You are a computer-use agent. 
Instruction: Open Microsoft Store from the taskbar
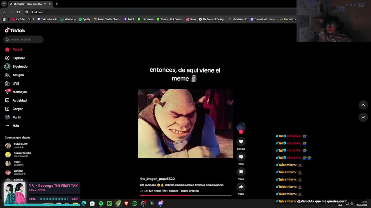coord(92,203)
